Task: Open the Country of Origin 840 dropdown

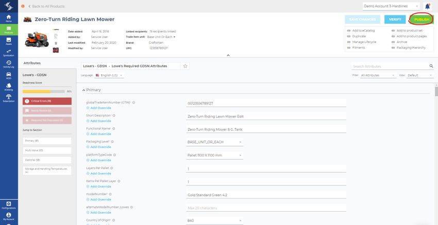Action: pos(214,220)
